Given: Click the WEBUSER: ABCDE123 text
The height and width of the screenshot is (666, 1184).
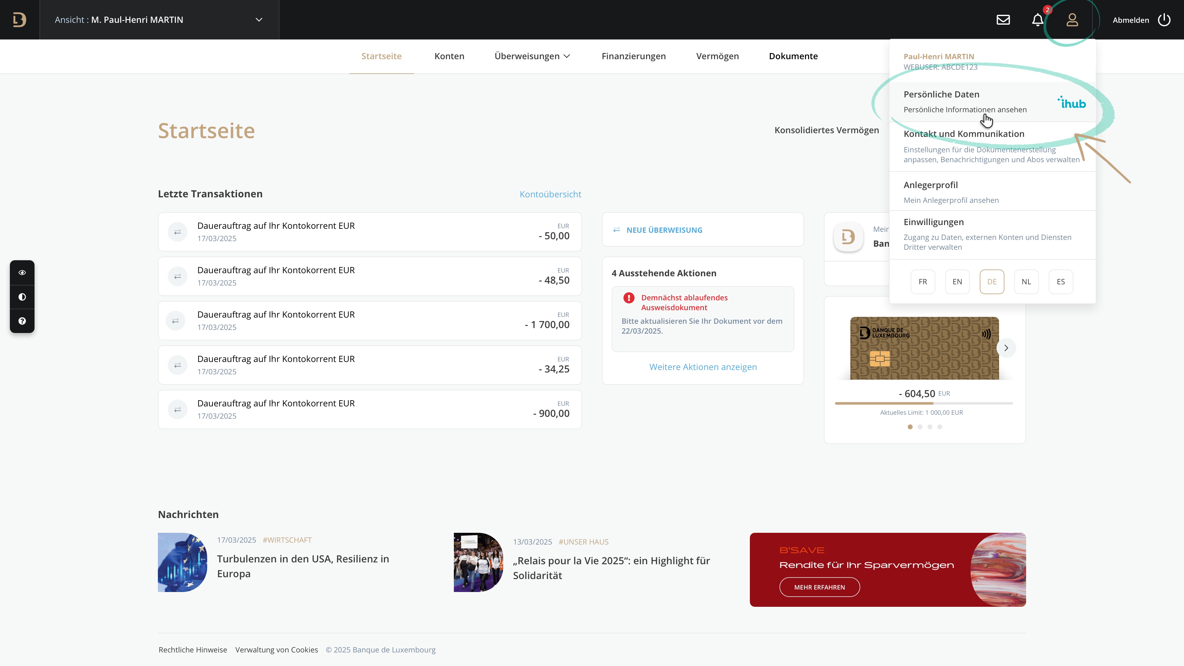Looking at the screenshot, I should pos(940,67).
